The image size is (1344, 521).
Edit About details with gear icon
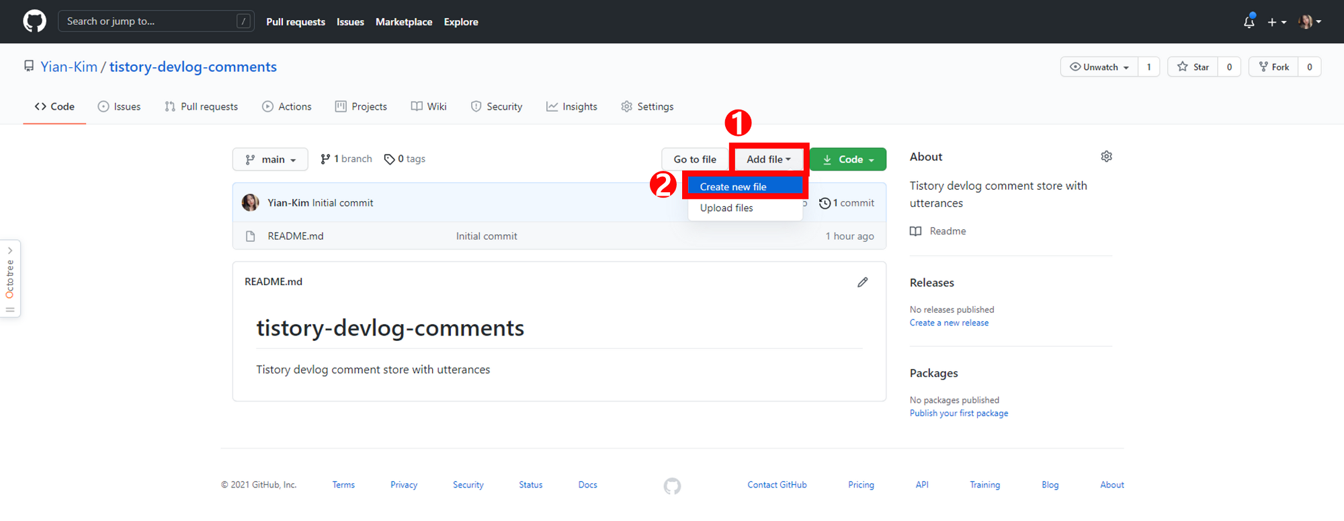[1106, 157]
